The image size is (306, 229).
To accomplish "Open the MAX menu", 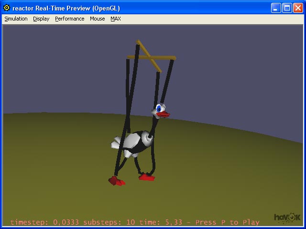I will point(116,19).
